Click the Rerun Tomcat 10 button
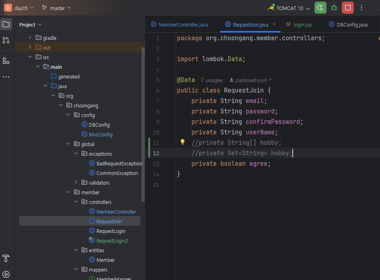 click(320, 8)
